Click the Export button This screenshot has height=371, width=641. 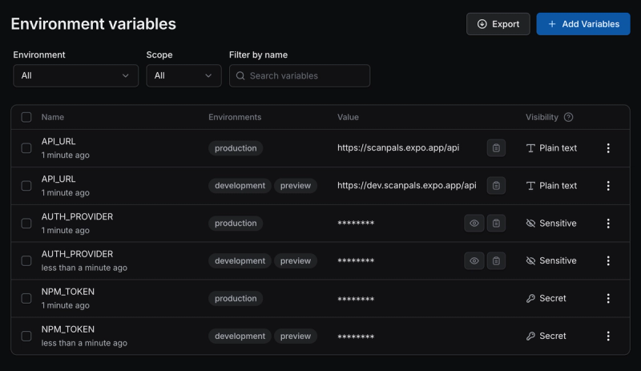tap(498, 24)
